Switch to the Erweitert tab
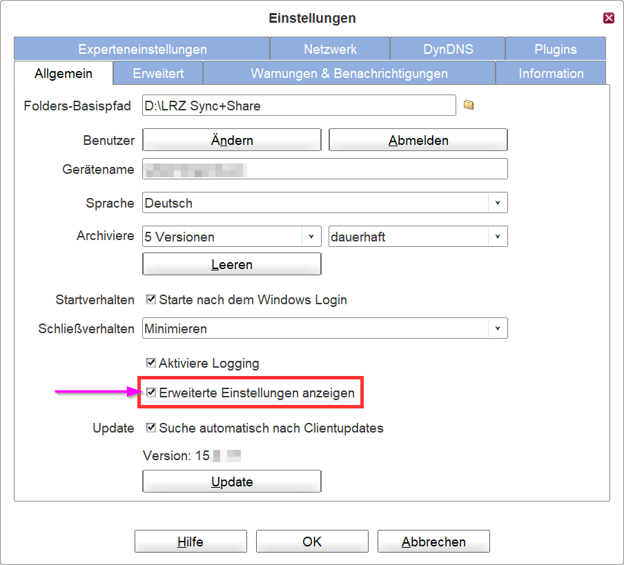The height and width of the screenshot is (565, 624). (158, 73)
